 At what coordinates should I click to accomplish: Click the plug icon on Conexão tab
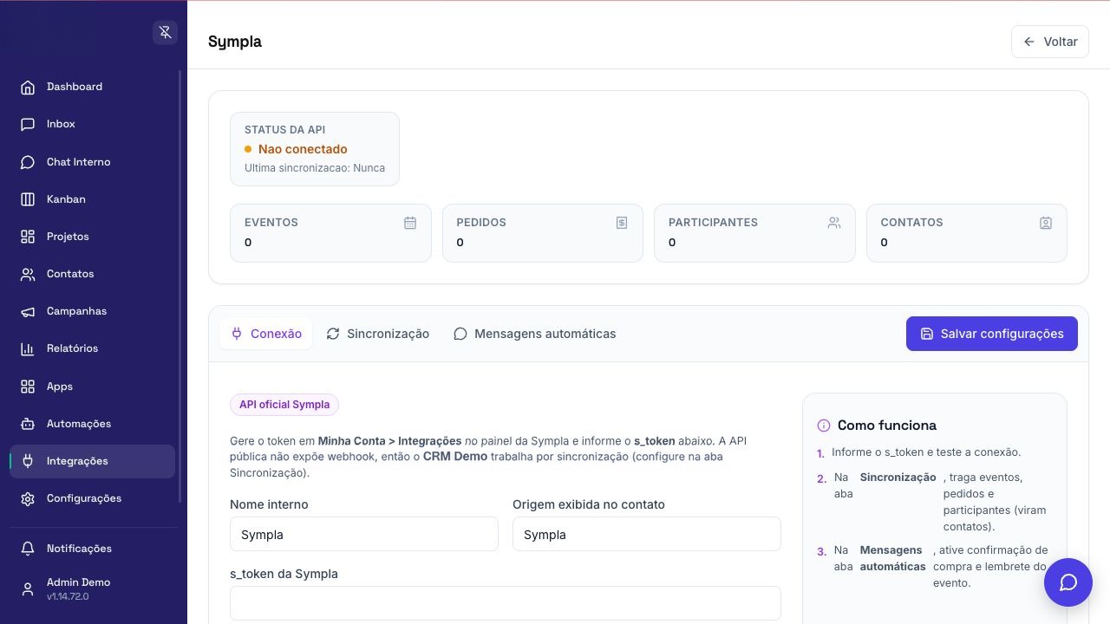(x=237, y=334)
